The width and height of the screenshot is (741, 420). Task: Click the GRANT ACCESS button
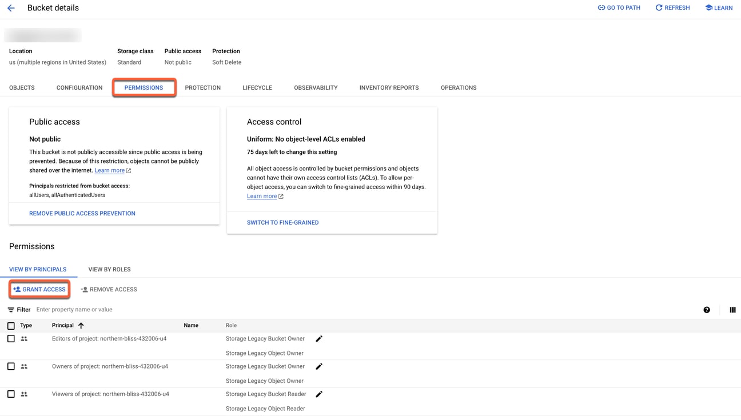click(x=39, y=289)
